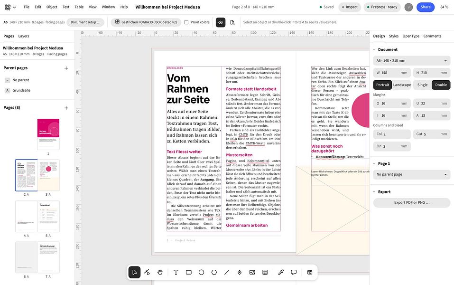Click the Share button
The width and height of the screenshot is (454, 285).
426,7
